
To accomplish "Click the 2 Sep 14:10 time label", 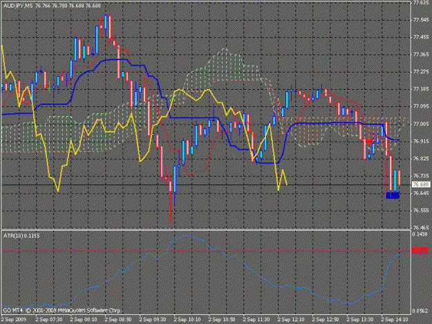I will pos(394,320).
